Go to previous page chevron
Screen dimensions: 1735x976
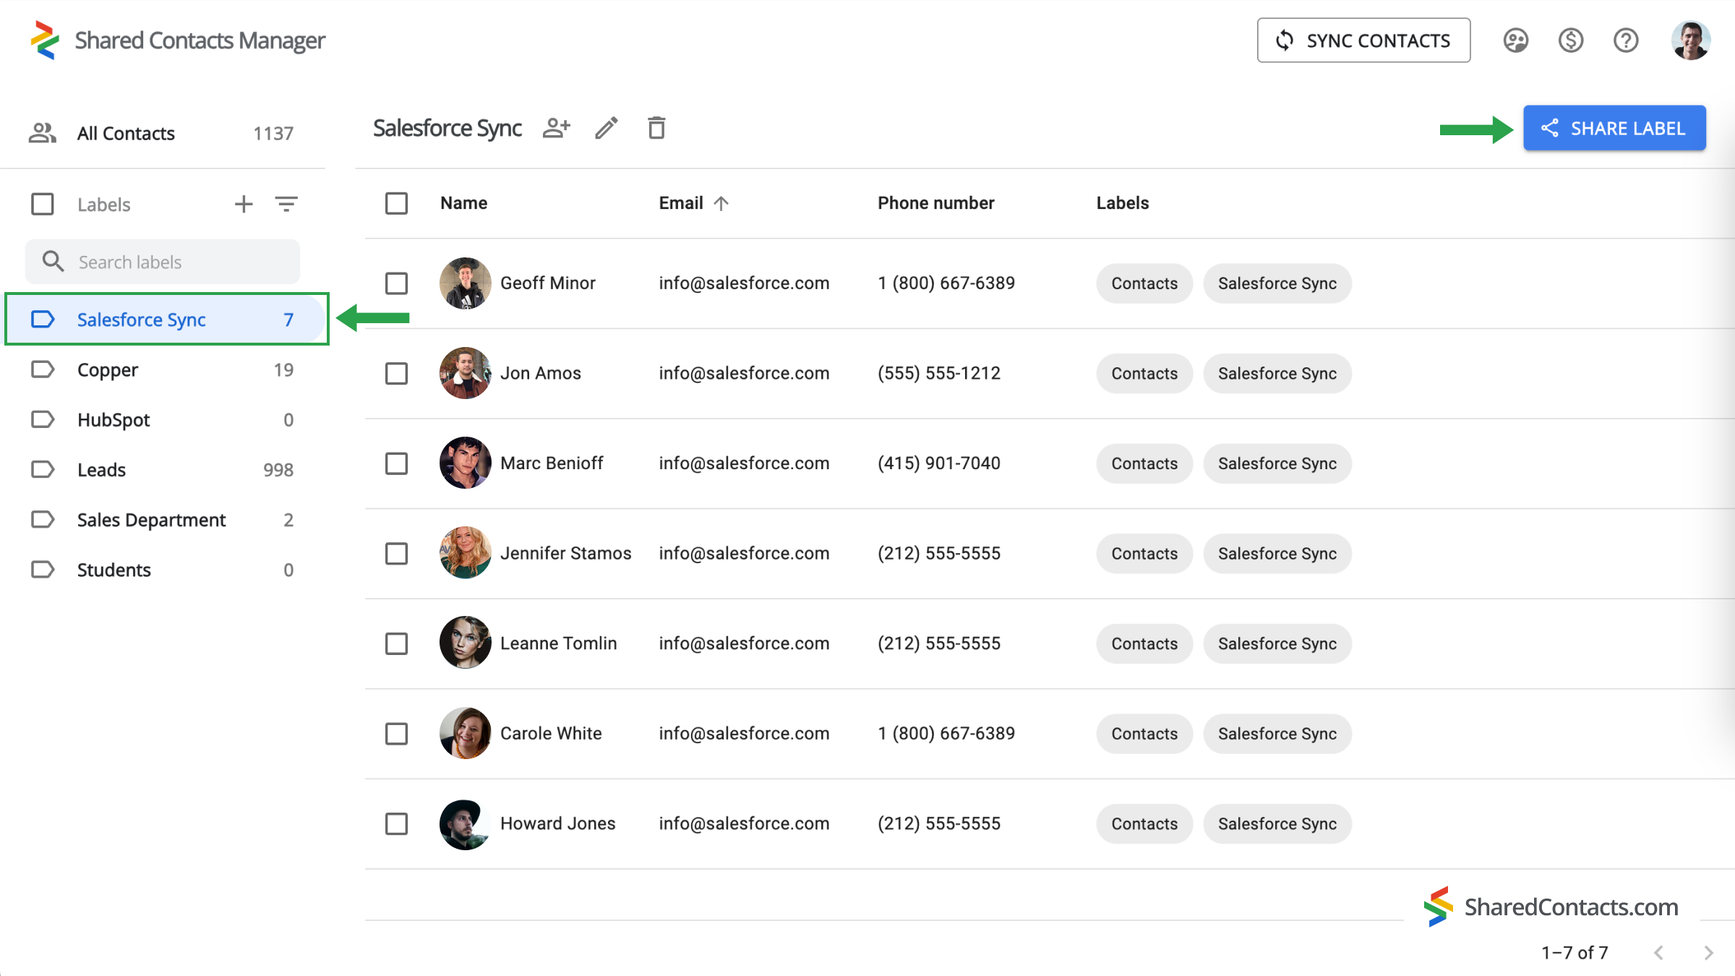1659,952
